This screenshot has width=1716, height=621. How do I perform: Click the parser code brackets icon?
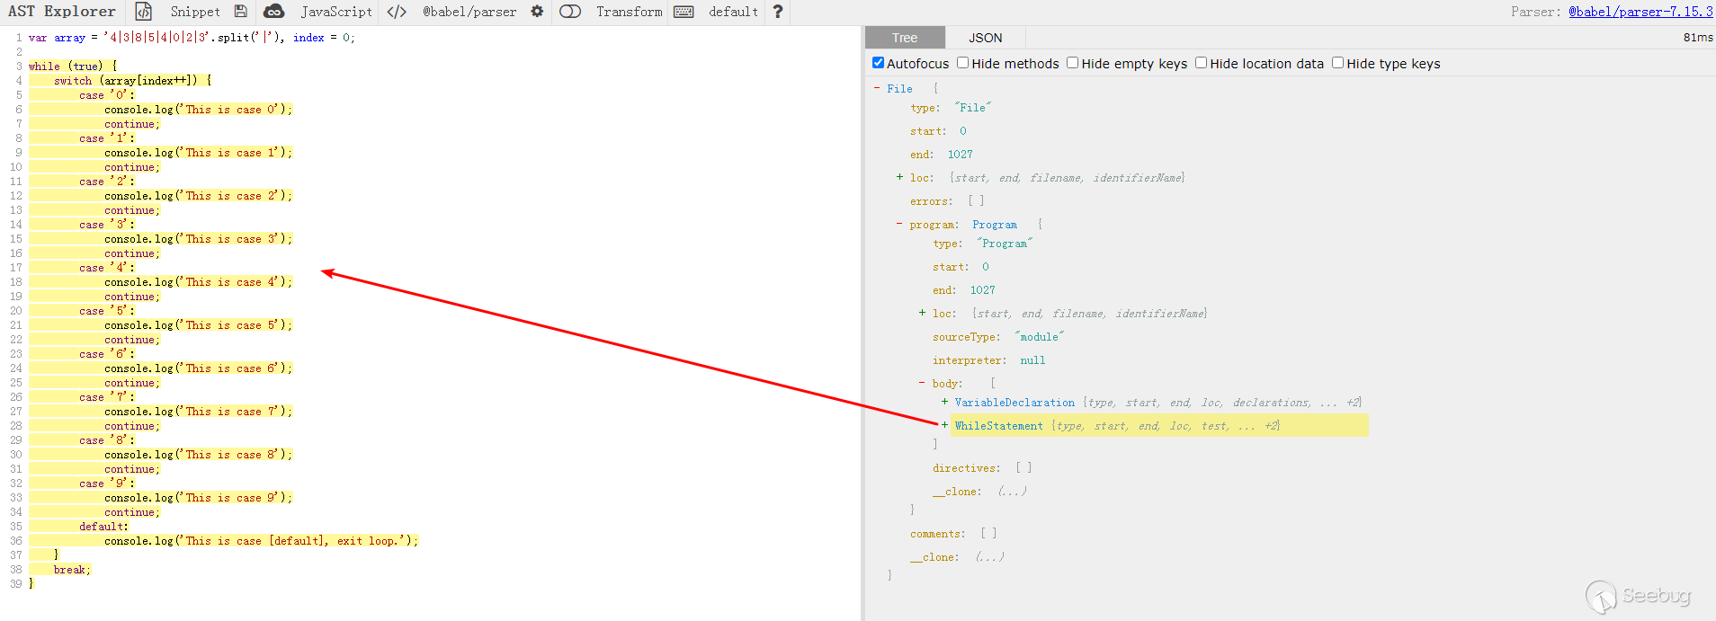397,12
